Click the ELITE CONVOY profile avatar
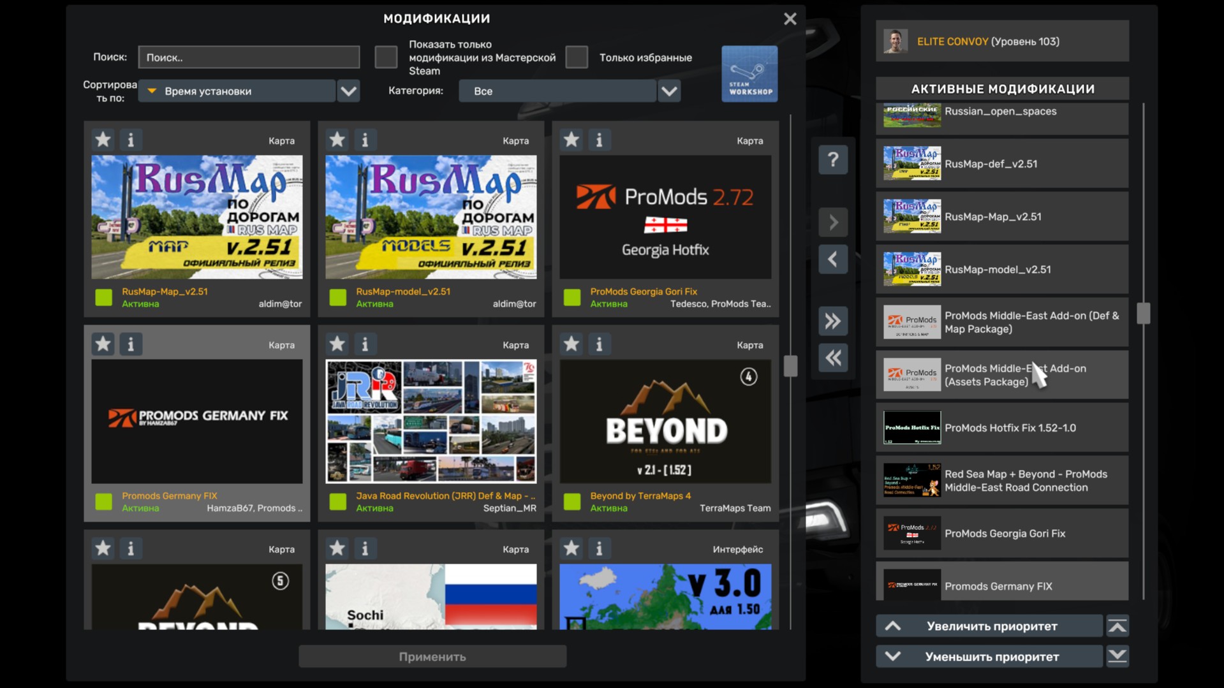 [896, 41]
